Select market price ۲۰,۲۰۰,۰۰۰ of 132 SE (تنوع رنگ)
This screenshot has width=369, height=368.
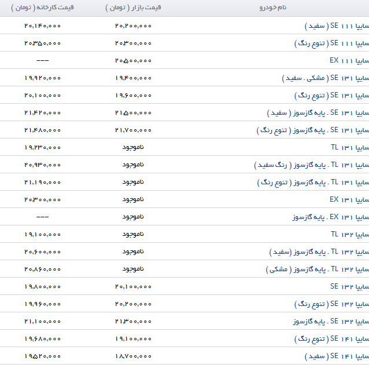click(x=133, y=304)
